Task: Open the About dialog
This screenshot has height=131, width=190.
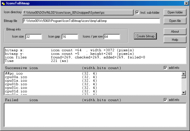Action: click(175, 32)
